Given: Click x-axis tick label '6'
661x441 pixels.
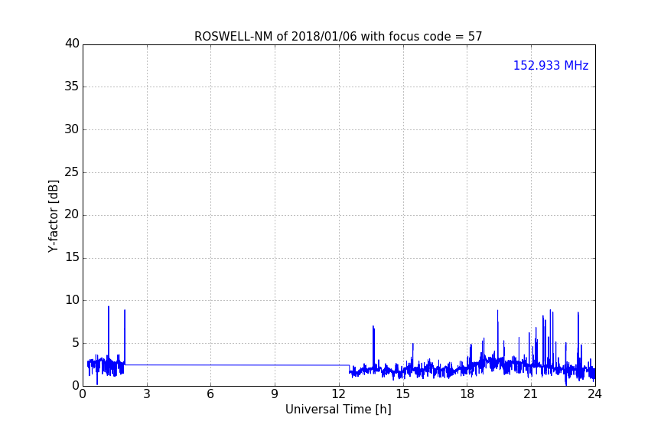Looking at the screenshot, I should (210, 394).
